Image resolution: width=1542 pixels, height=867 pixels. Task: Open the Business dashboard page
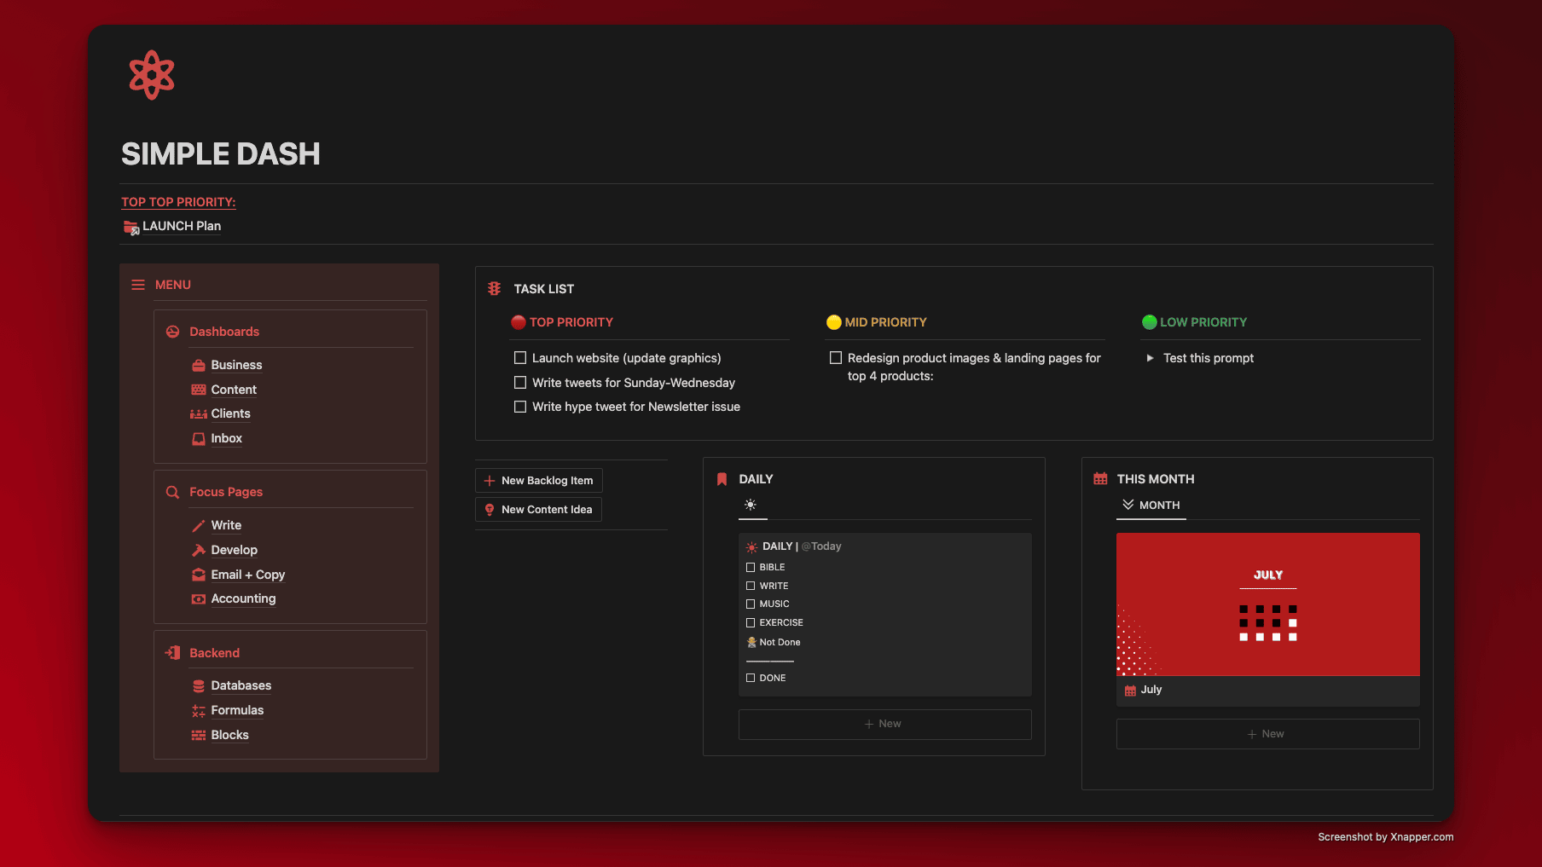pyautogui.click(x=236, y=365)
